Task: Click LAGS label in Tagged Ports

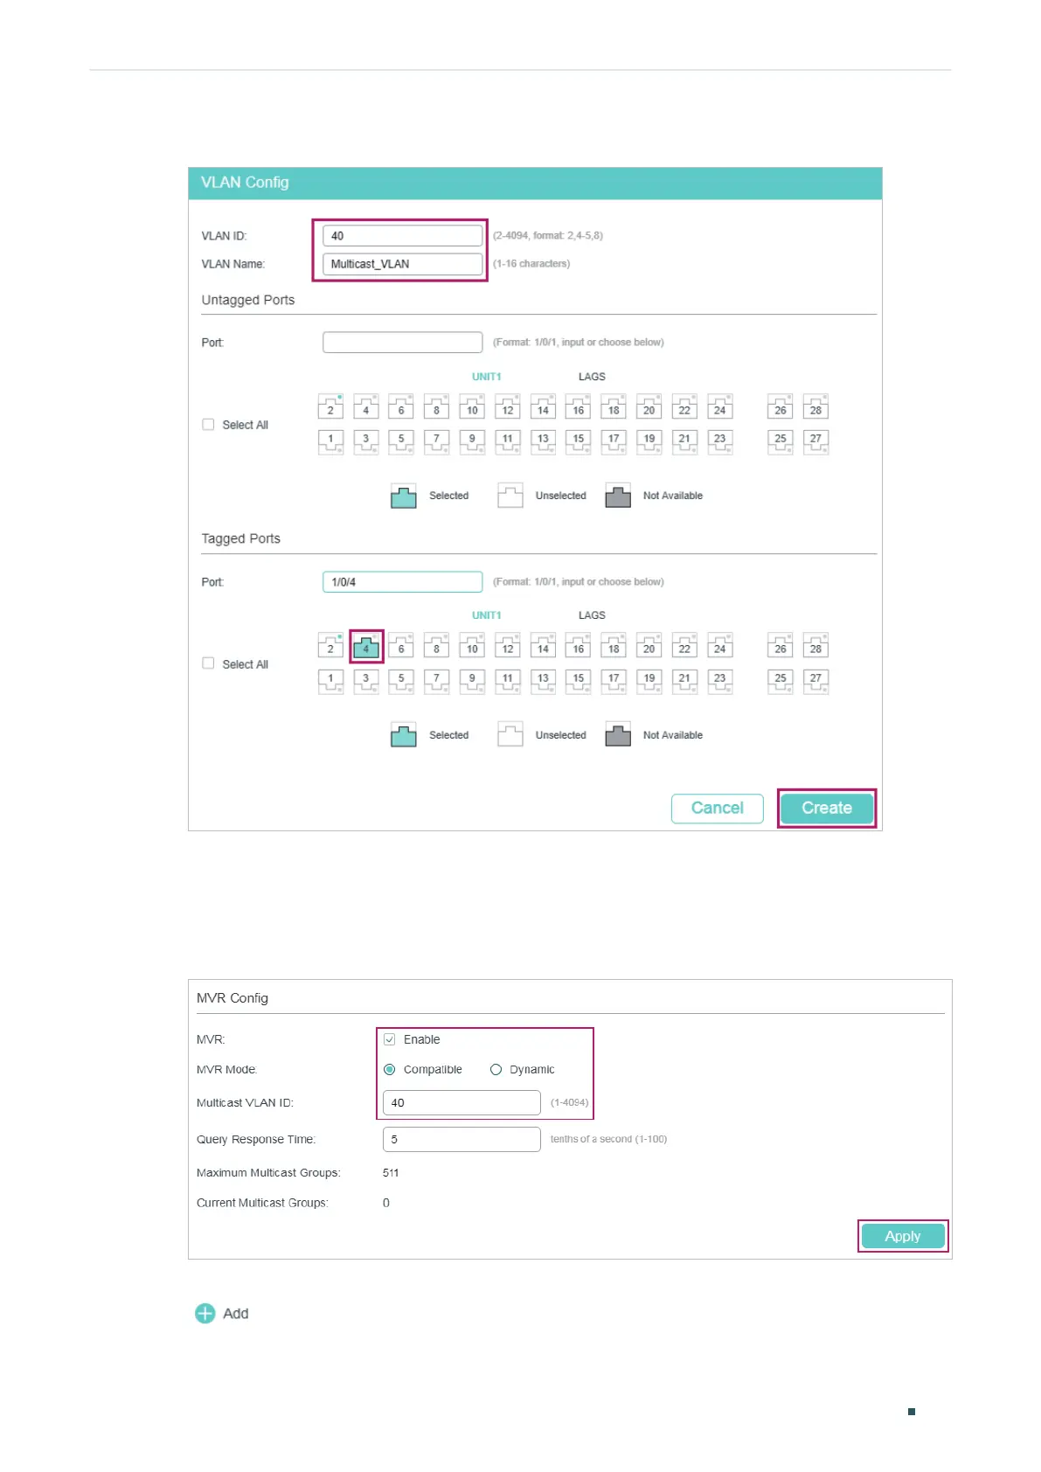Action: click(x=592, y=615)
